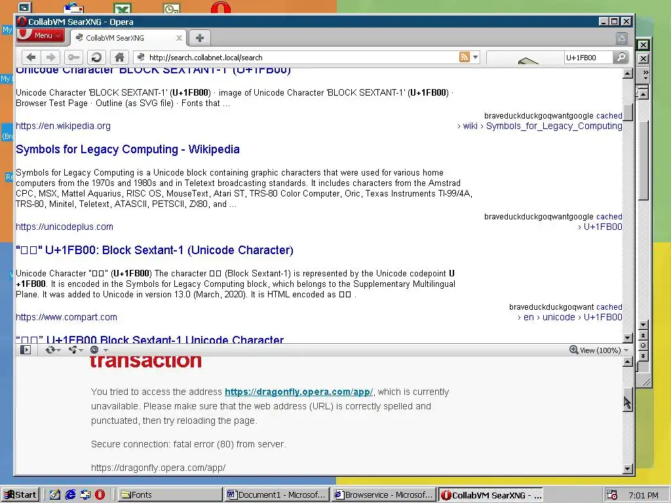Click Secure connection: fatal error text
This screenshot has width=671, height=503.
[189, 444]
